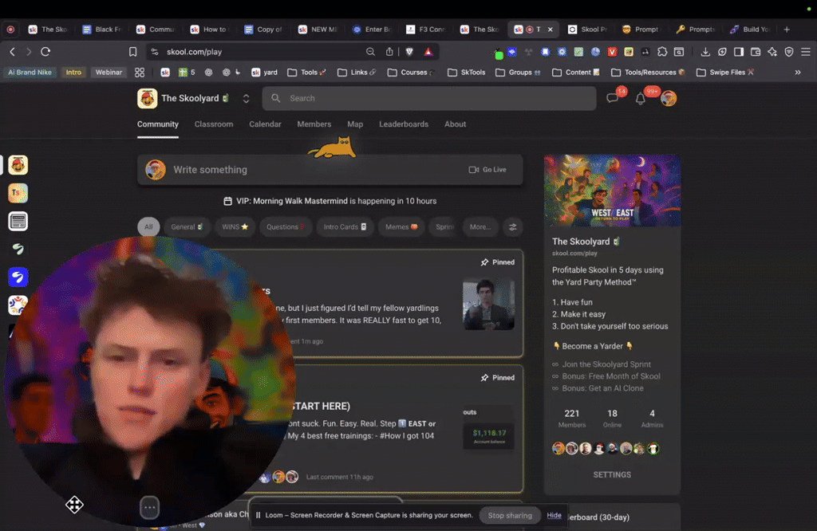Open Join the Skoolyard Sprint link
This screenshot has height=531, width=817.
click(x=606, y=364)
